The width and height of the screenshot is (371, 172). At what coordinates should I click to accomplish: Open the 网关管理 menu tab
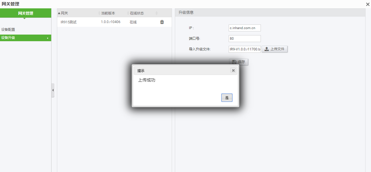point(26,13)
